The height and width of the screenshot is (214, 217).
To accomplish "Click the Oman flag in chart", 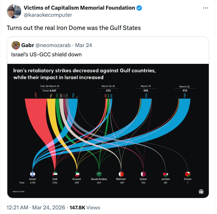I will click(187, 174).
